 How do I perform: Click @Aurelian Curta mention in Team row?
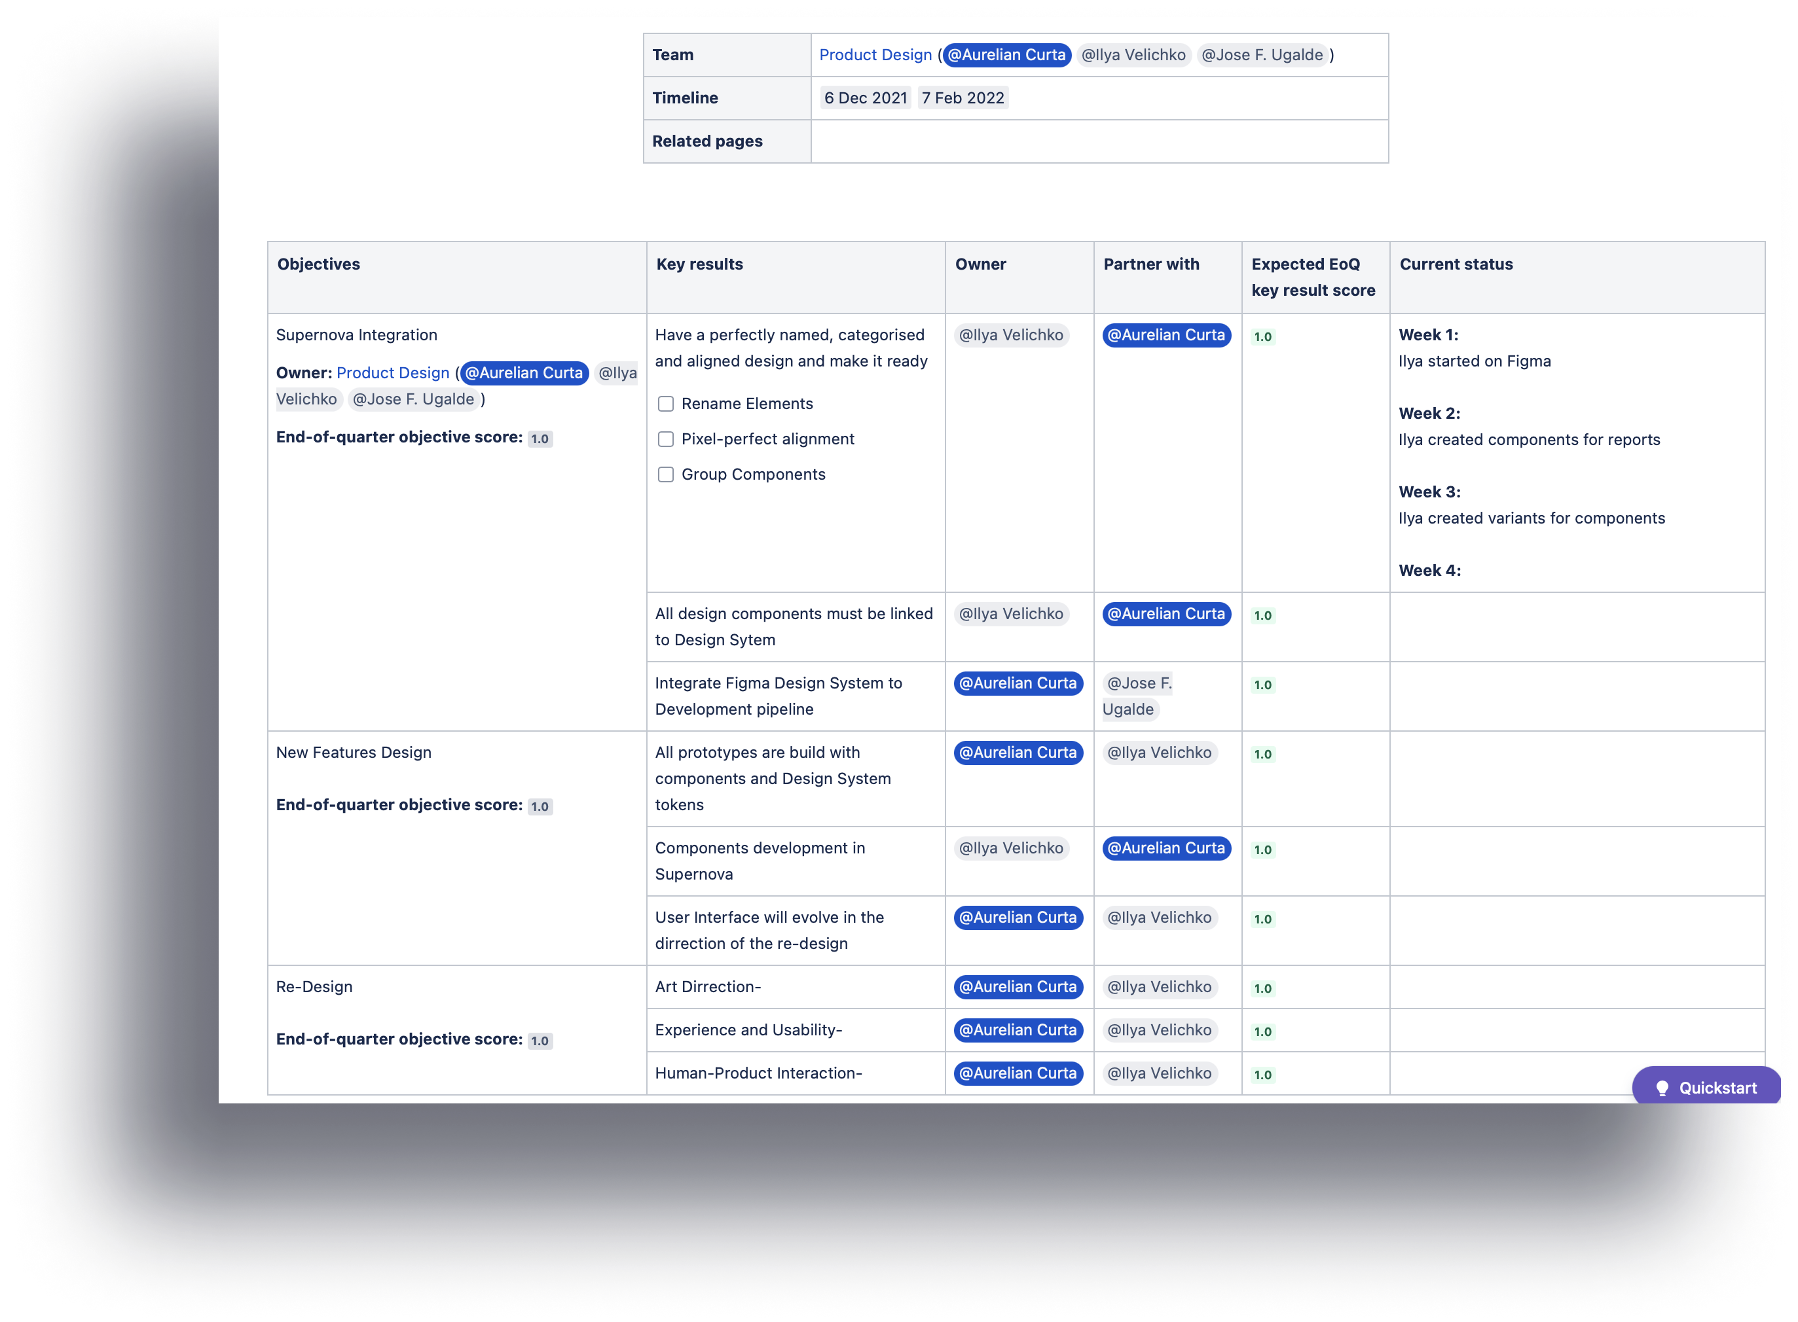[x=1006, y=55]
